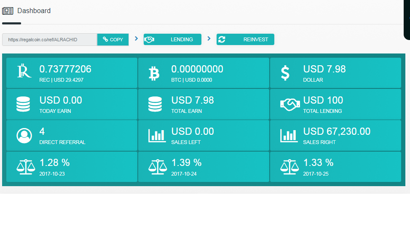
Task: Click the USD 7.98 Total Earn value
Action: 193,100
